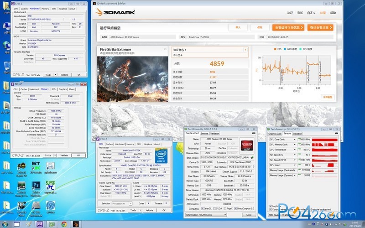Open the Fan Speed (RPM) sensor dropdown
The width and height of the screenshot is (365, 228).
[295, 160]
